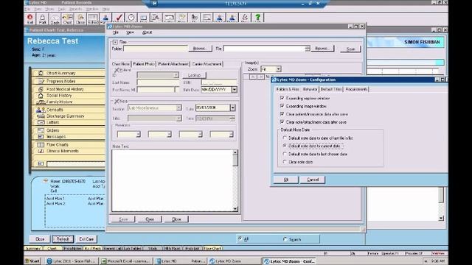This screenshot has width=472, height=265.
Task: Toggle the Note group checkbox in Zoom
Action: (117, 102)
